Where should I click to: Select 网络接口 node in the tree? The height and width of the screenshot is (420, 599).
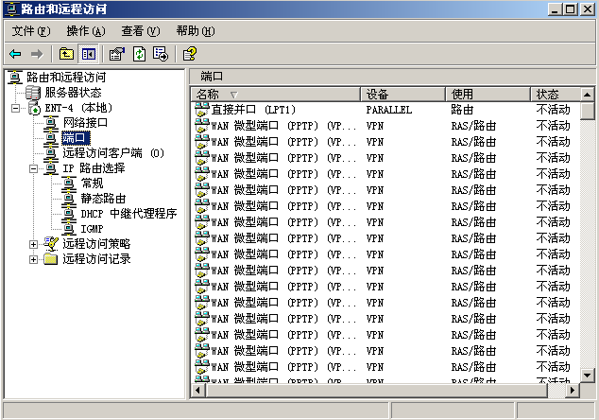tap(85, 123)
